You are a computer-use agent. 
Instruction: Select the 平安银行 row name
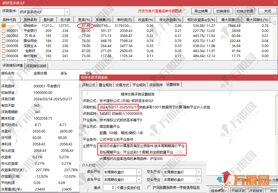point(30,31)
